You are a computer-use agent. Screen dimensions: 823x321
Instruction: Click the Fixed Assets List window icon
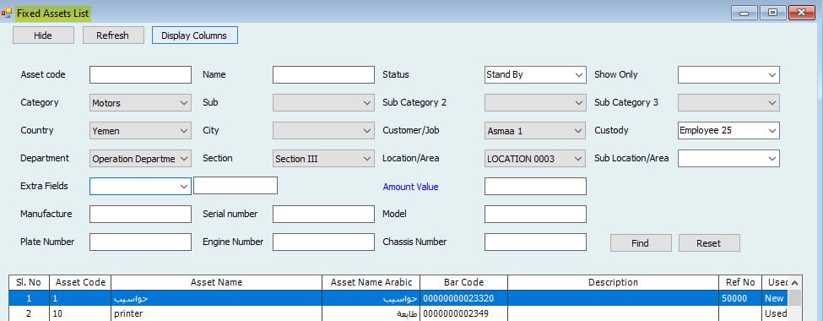tap(6, 14)
